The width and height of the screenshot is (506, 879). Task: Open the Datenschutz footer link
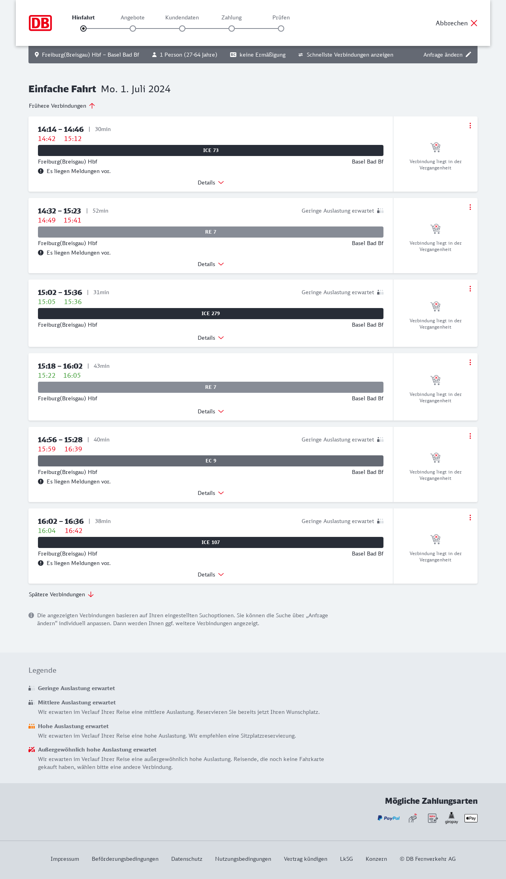coord(187,859)
